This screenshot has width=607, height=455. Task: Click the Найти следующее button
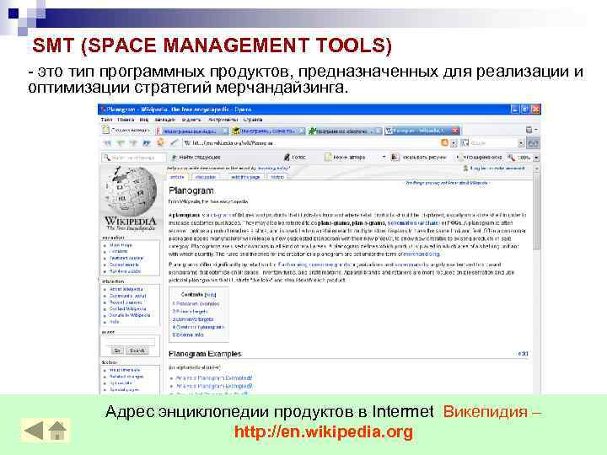[196, 158]
